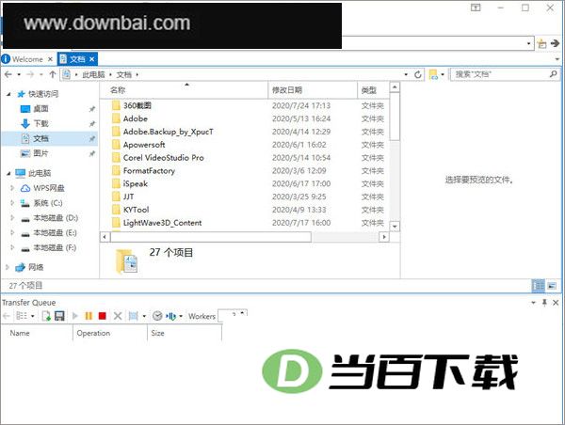Screen dimensions: 565x425
Task: Collapse the 快速访问 tree node
Action: coord(8,94)
